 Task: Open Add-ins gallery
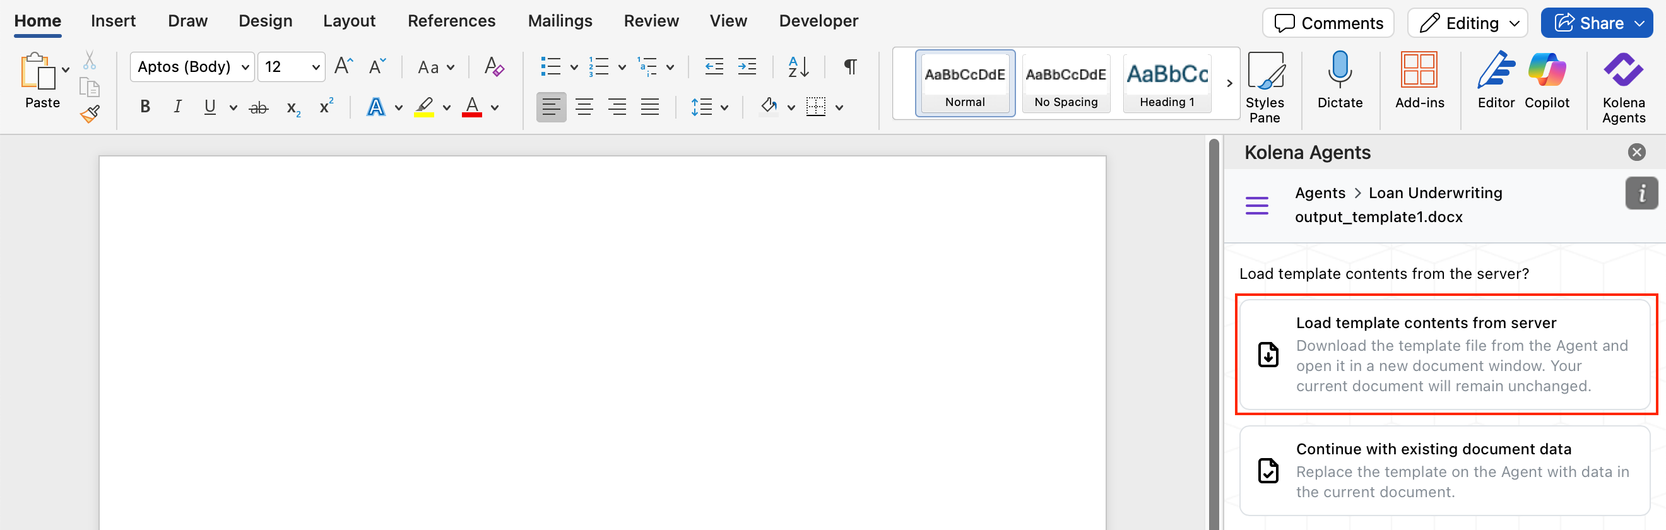(1420, 81)
